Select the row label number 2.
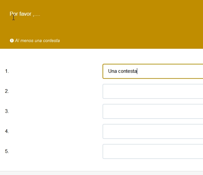This screenshot has width=203, height=175. coord(7,91)
